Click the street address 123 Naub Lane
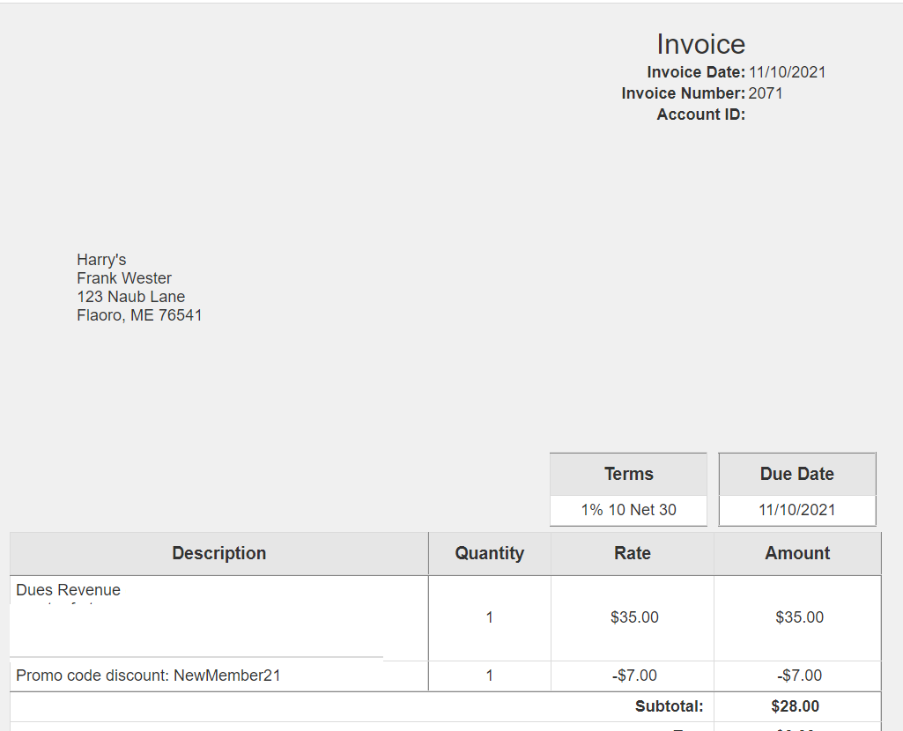The width and height of the screenshot is (903, 731). (x=130, y=297)
